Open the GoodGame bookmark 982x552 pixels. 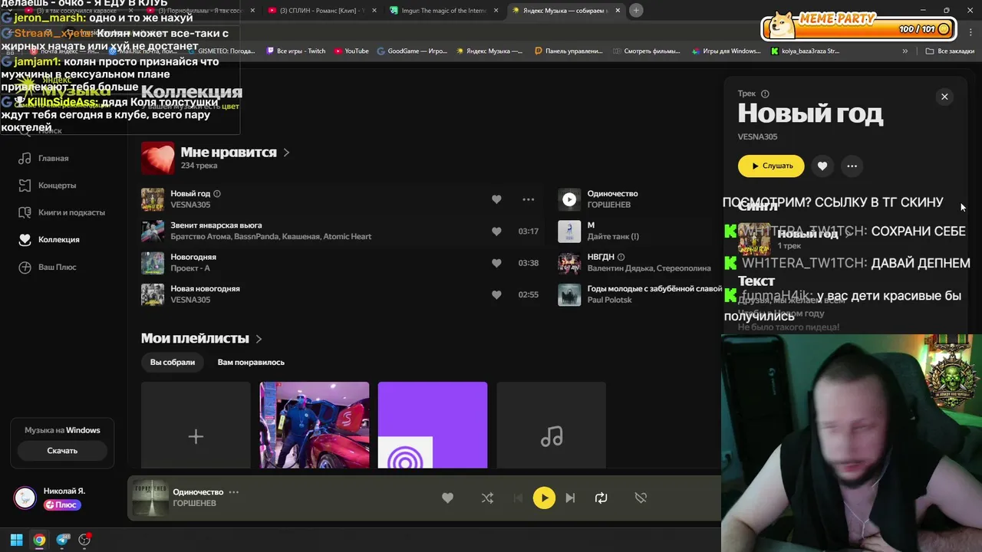coord(411,51)
